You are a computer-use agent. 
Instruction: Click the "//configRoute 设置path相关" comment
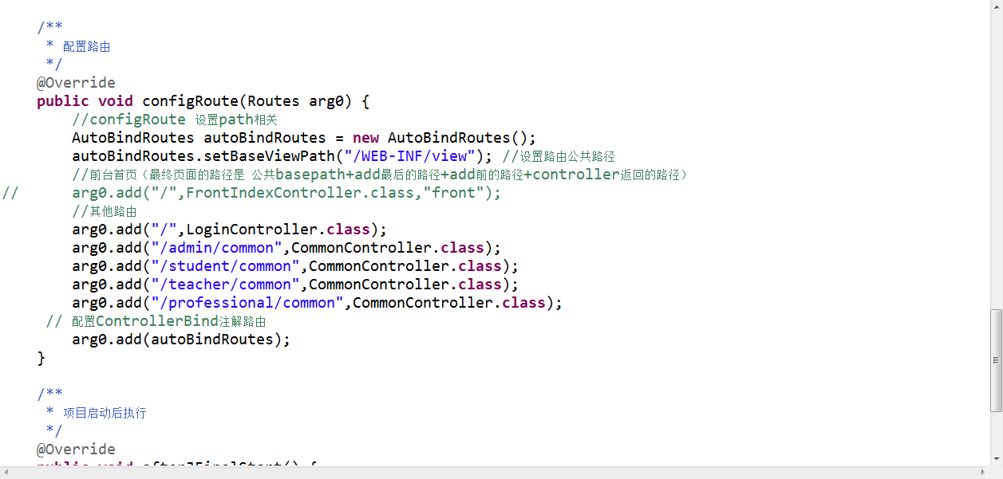click(x=175, y=120)
